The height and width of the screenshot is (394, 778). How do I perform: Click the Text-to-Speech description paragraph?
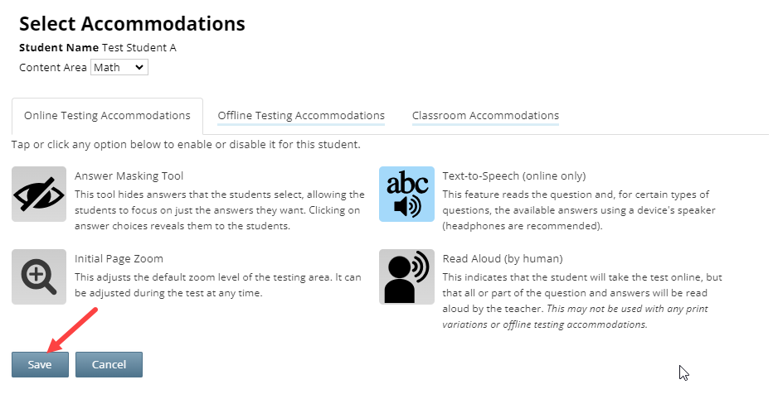[x=579, y=210]
